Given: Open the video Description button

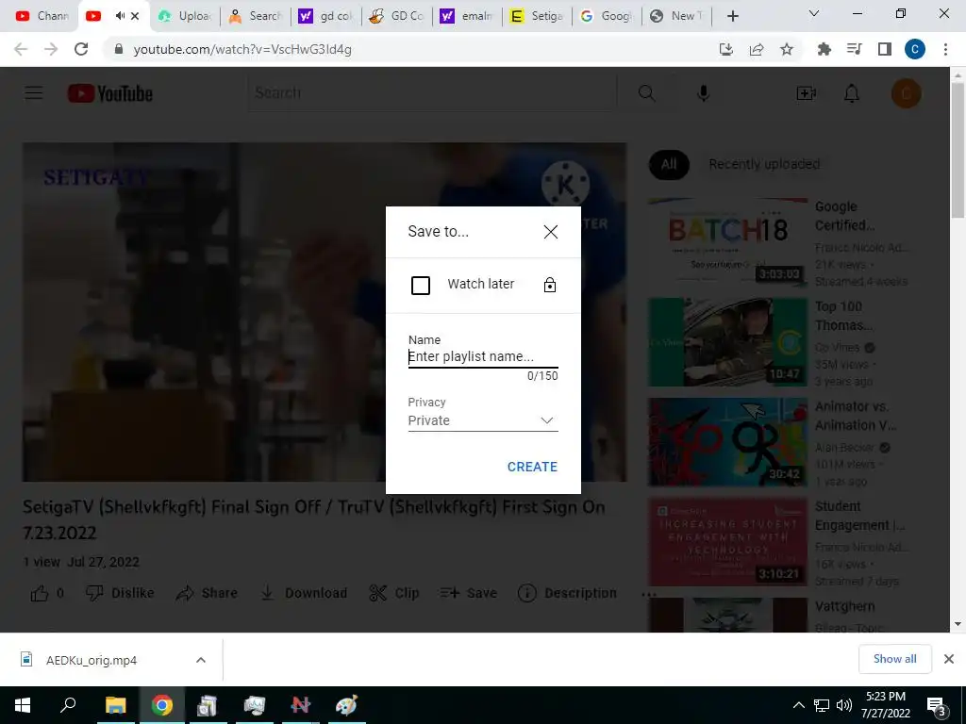Looking at the screenshot, I should point(567,593).
